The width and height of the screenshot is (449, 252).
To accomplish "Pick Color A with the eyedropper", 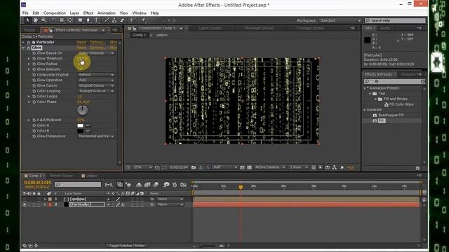I will coord(88,125).
